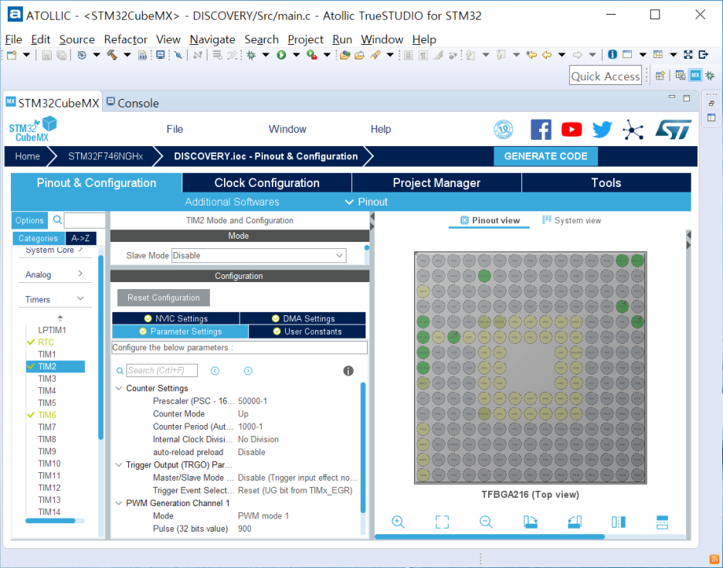The image size is (723, 568).
Task: Zoom in on the pinout chip view
Action: pyautogui.click(x=398, y=522)
